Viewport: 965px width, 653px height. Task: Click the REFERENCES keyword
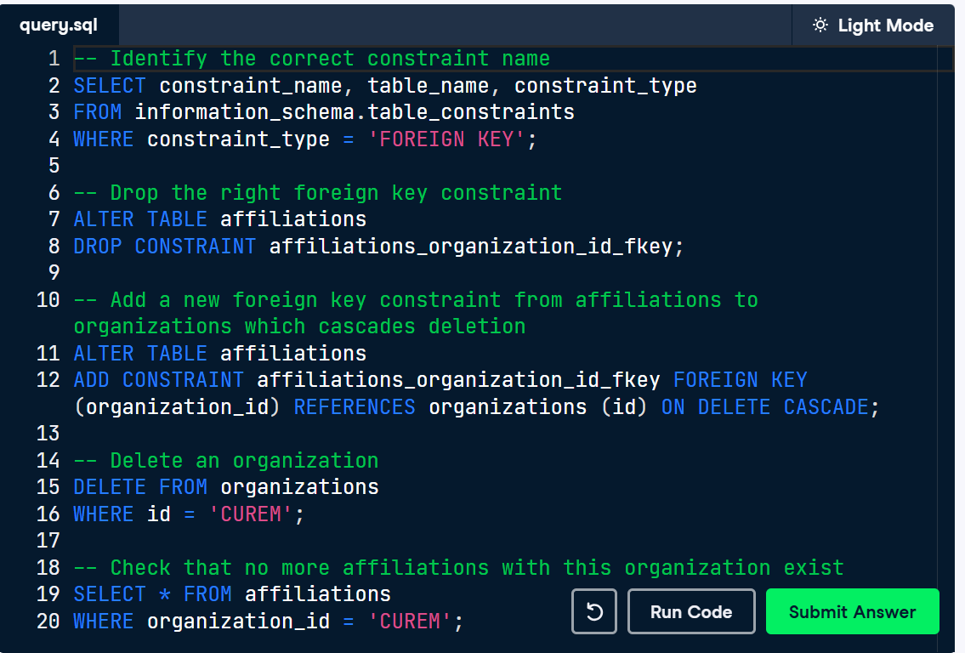355,406
